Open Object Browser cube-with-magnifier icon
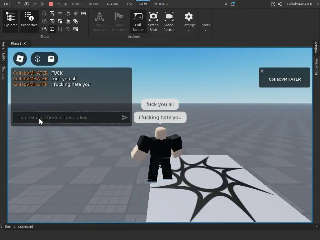Image resolution: width=320 pixels, height=240 pixels. point(44,29)
